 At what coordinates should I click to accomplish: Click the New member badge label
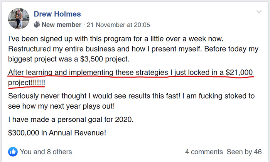61,25
